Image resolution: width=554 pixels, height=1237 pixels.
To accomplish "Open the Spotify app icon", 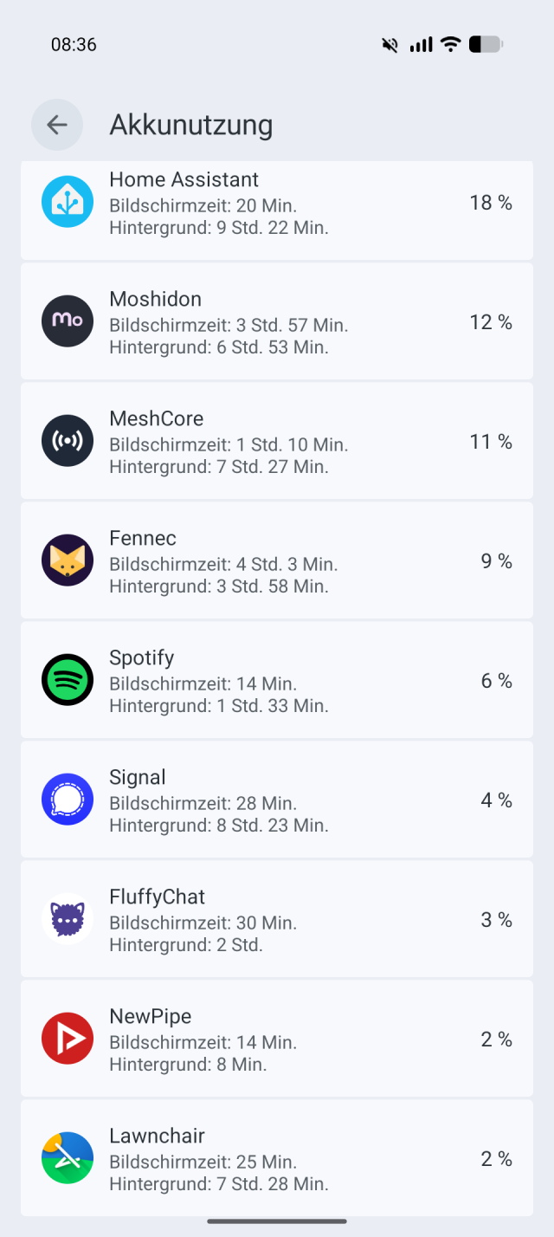I will (67, 679).
